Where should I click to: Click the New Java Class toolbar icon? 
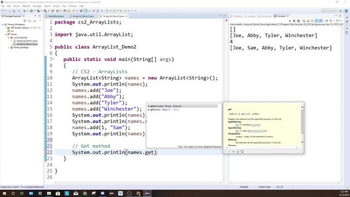[57, 11]
